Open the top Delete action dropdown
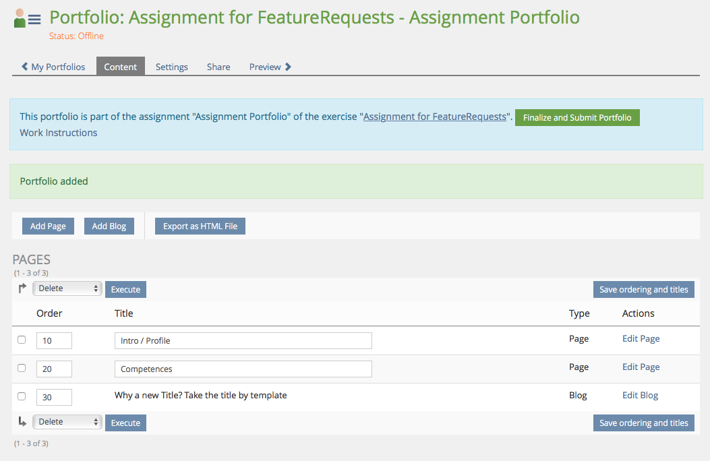The height and width of the screenshot is (461, 710). click(x=67, y=288)
